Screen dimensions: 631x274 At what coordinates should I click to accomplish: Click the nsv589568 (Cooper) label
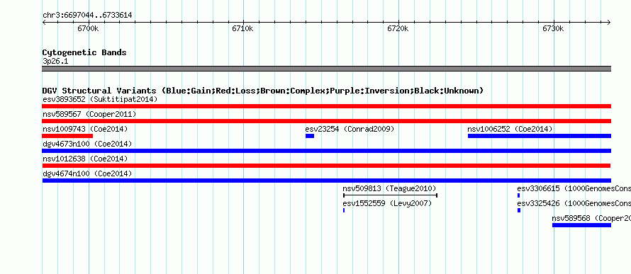tap(591, 219)
